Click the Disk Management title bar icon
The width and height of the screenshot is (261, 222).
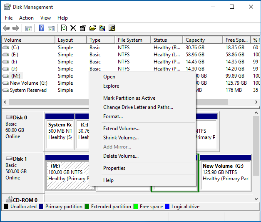tap(7, 7)
